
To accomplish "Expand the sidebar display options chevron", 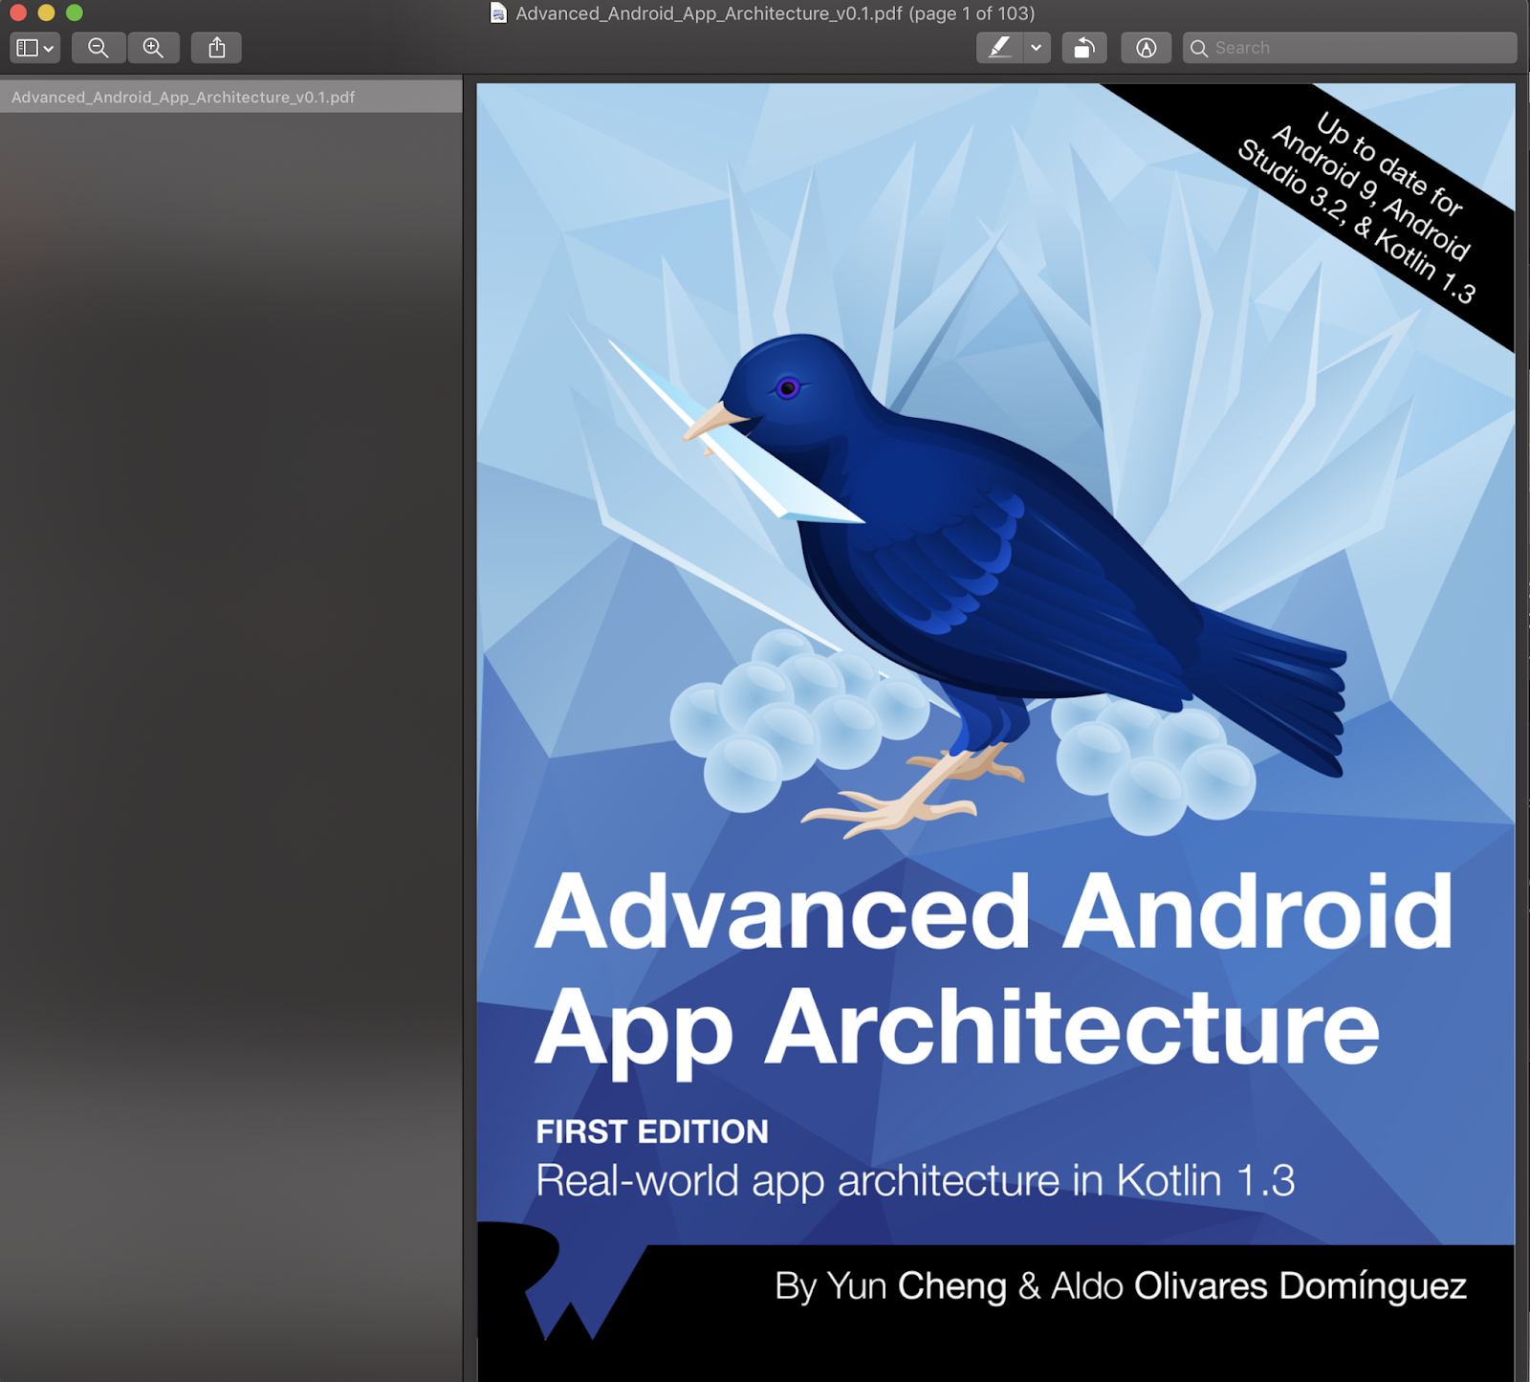I will 48,48.
